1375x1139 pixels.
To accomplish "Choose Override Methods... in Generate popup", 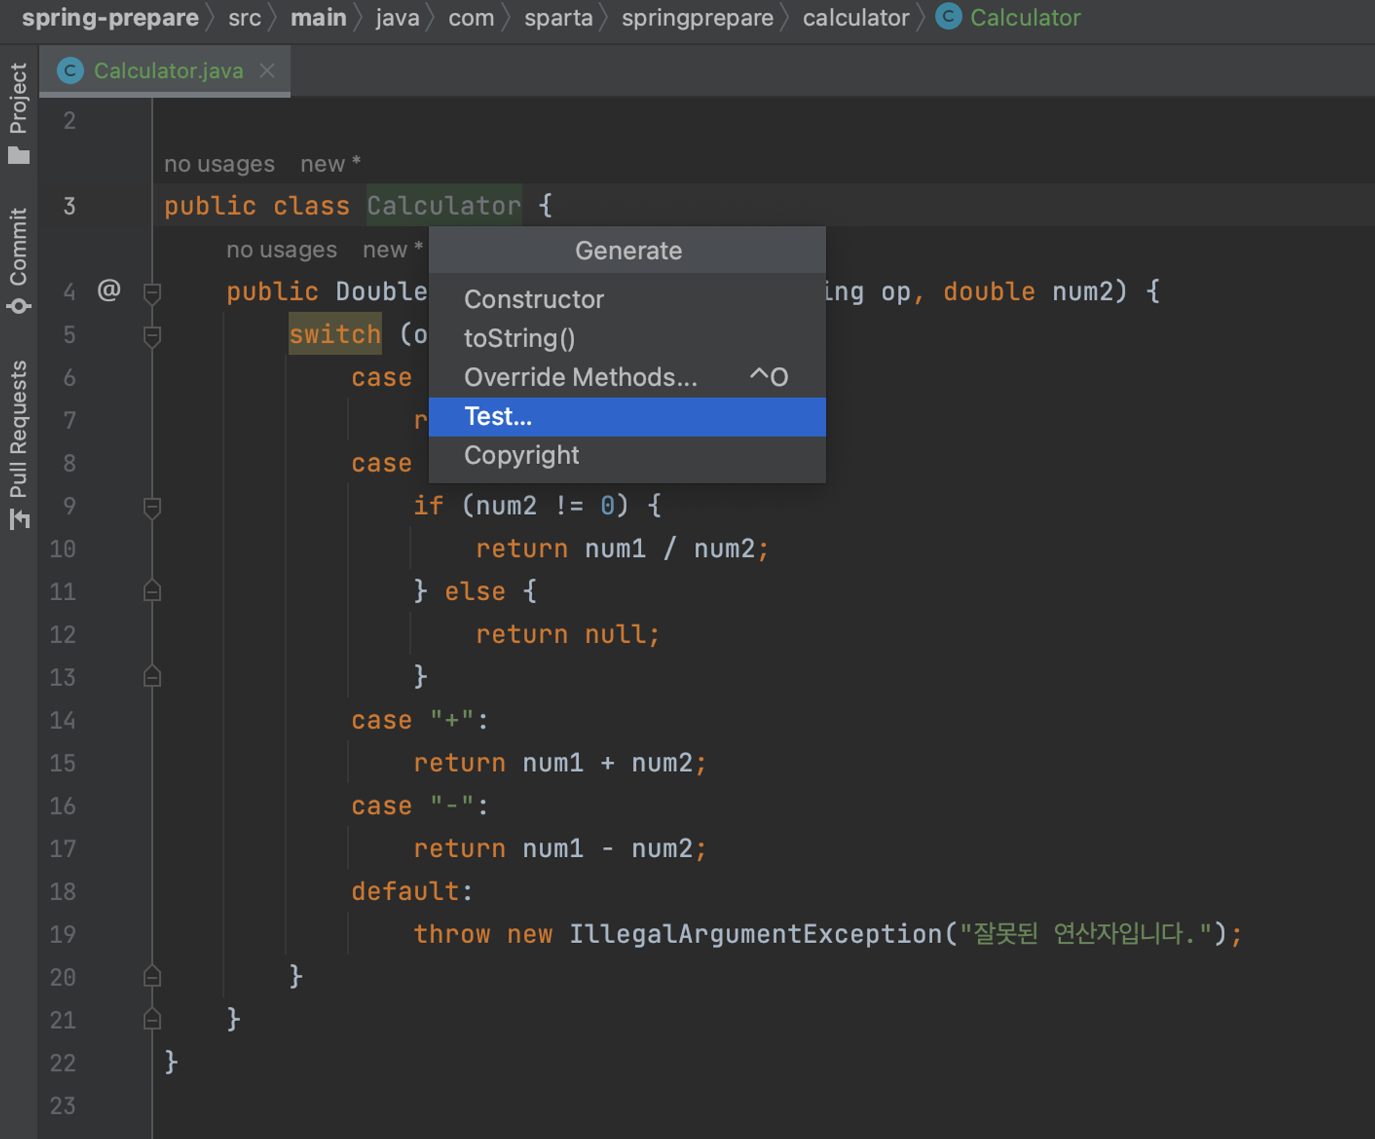I will 580,377.
